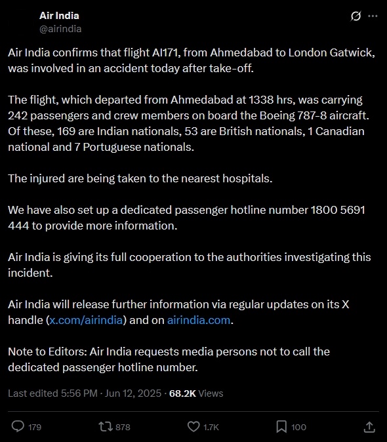Open the three-dot More options menu
This screenshot has width=387, height=442.
click(373, 16)
